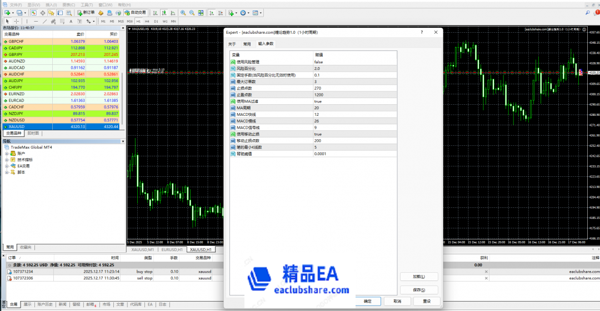The image size is (600, 311).
Task: Select the draw trendline tool
Action: [x=44, y=21]
